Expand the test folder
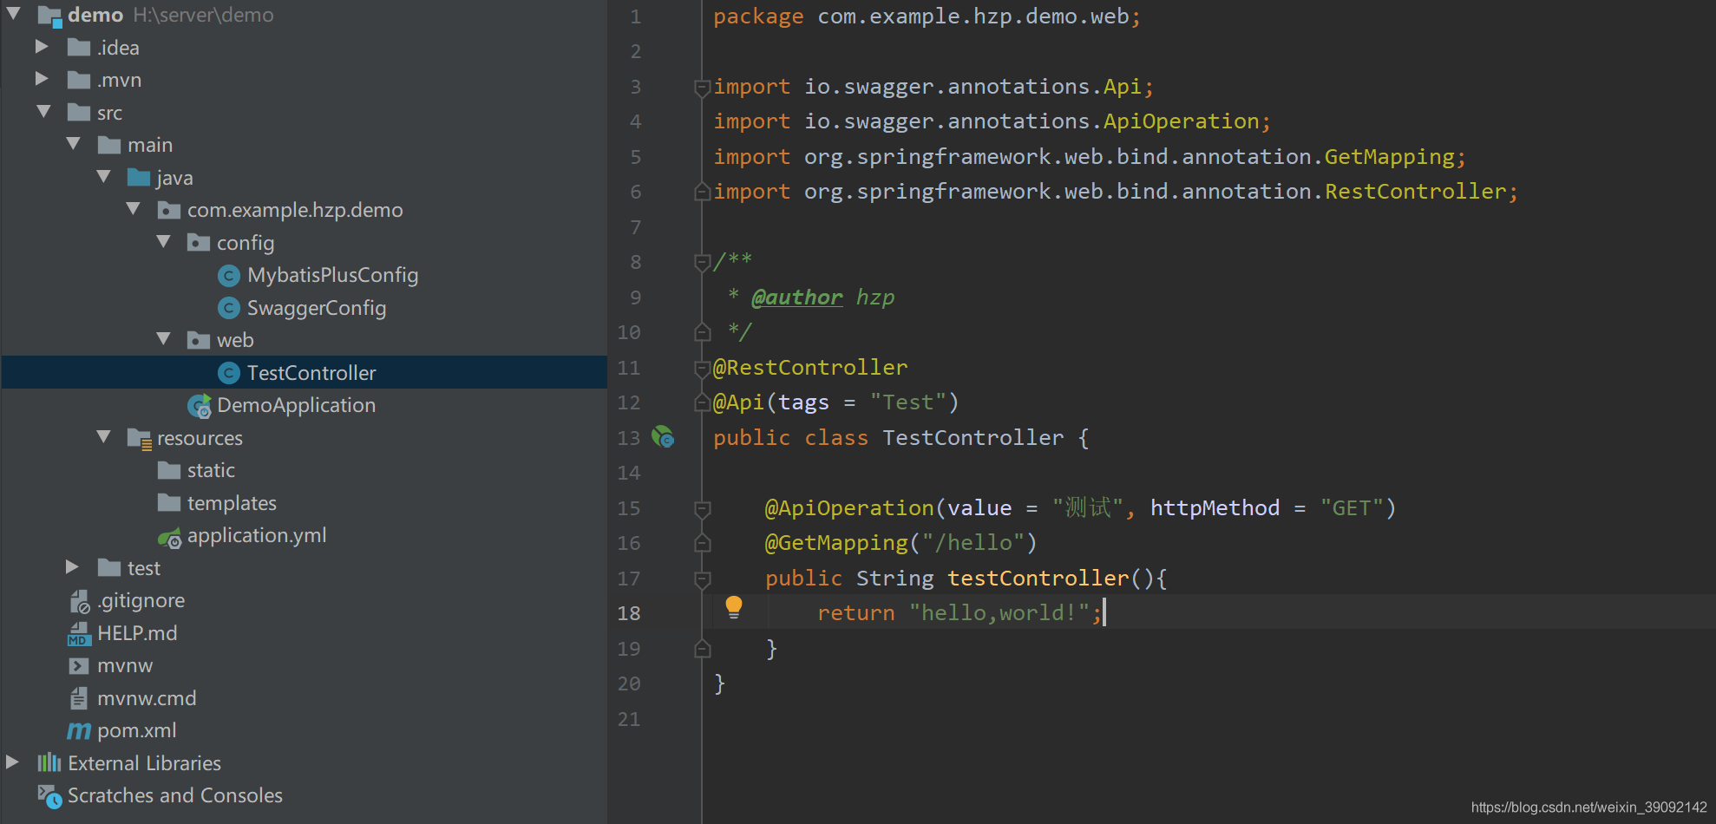 (x=72, y=567)
